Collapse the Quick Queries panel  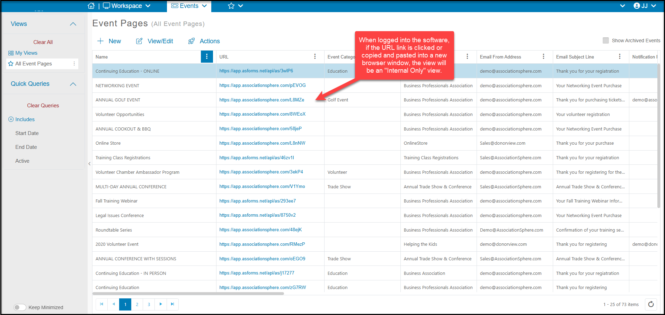coord(73,84)
